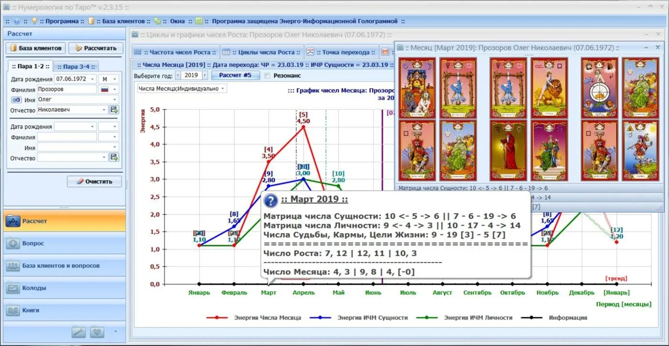669x346 pixels.
Task: Click the Wheel of Fortune tarot card thumbnail
Action: [599, 88]
